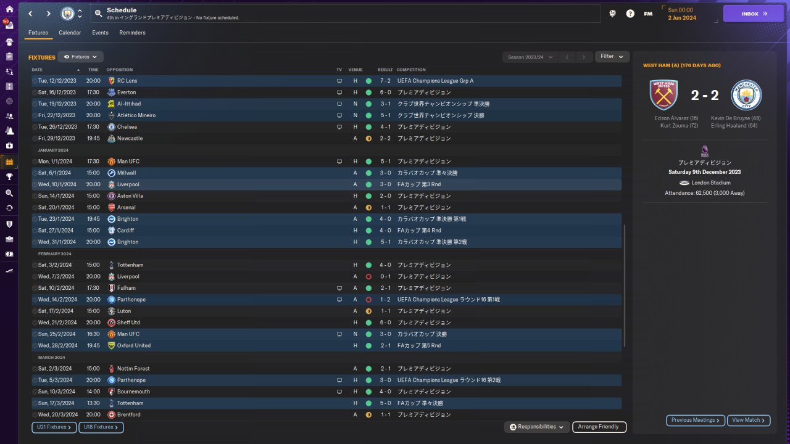Click the red loss indicator on Liverpool 7/2/2024 row

pos(368,276)
